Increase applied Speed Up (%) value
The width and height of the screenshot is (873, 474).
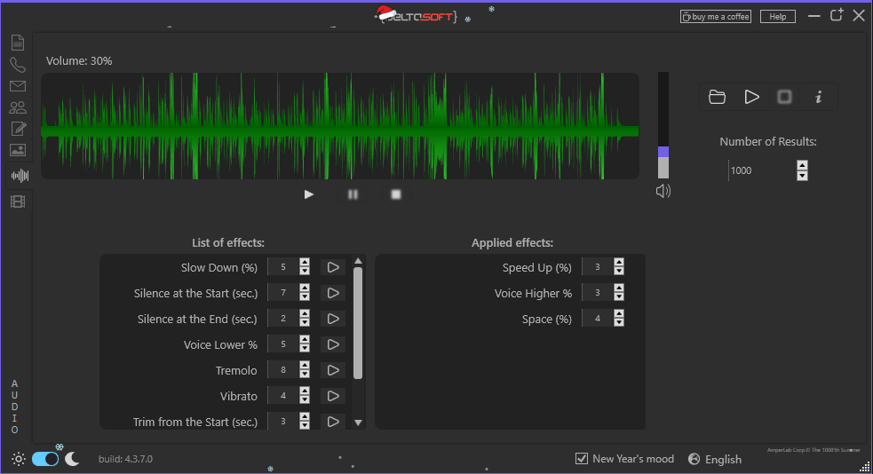[x=619, y=263]
